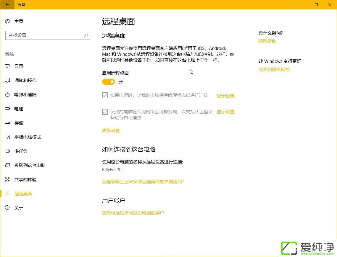Toggle discoverable on private networks checkbox
This screenshot has height=257, width=337.
105,112
